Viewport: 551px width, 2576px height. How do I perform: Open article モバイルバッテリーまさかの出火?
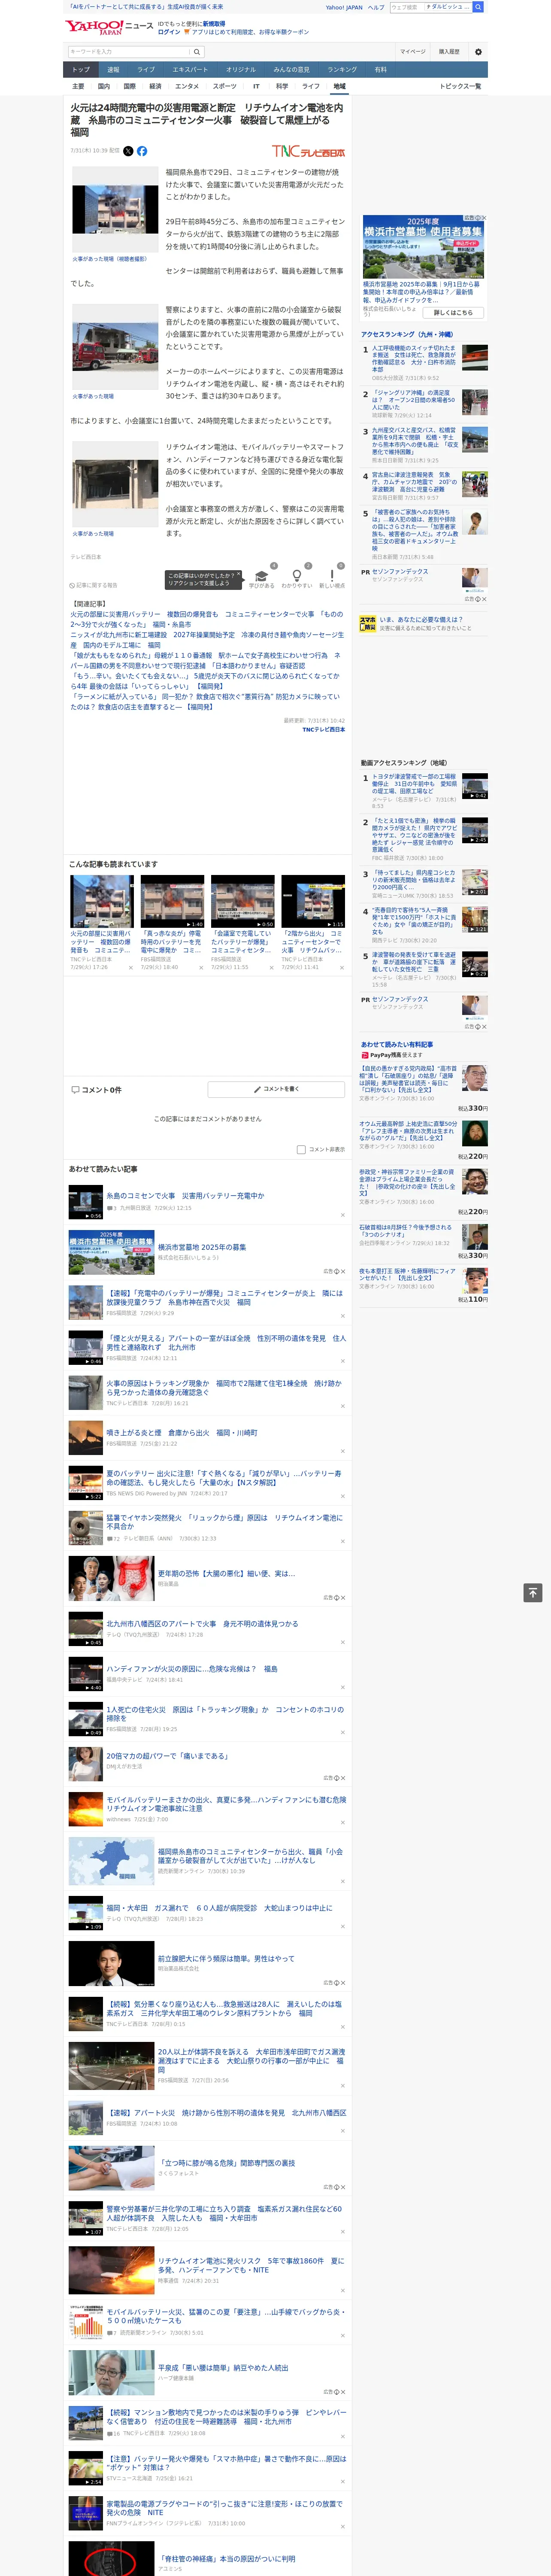pyautogui.click(x=226, y=1803)
